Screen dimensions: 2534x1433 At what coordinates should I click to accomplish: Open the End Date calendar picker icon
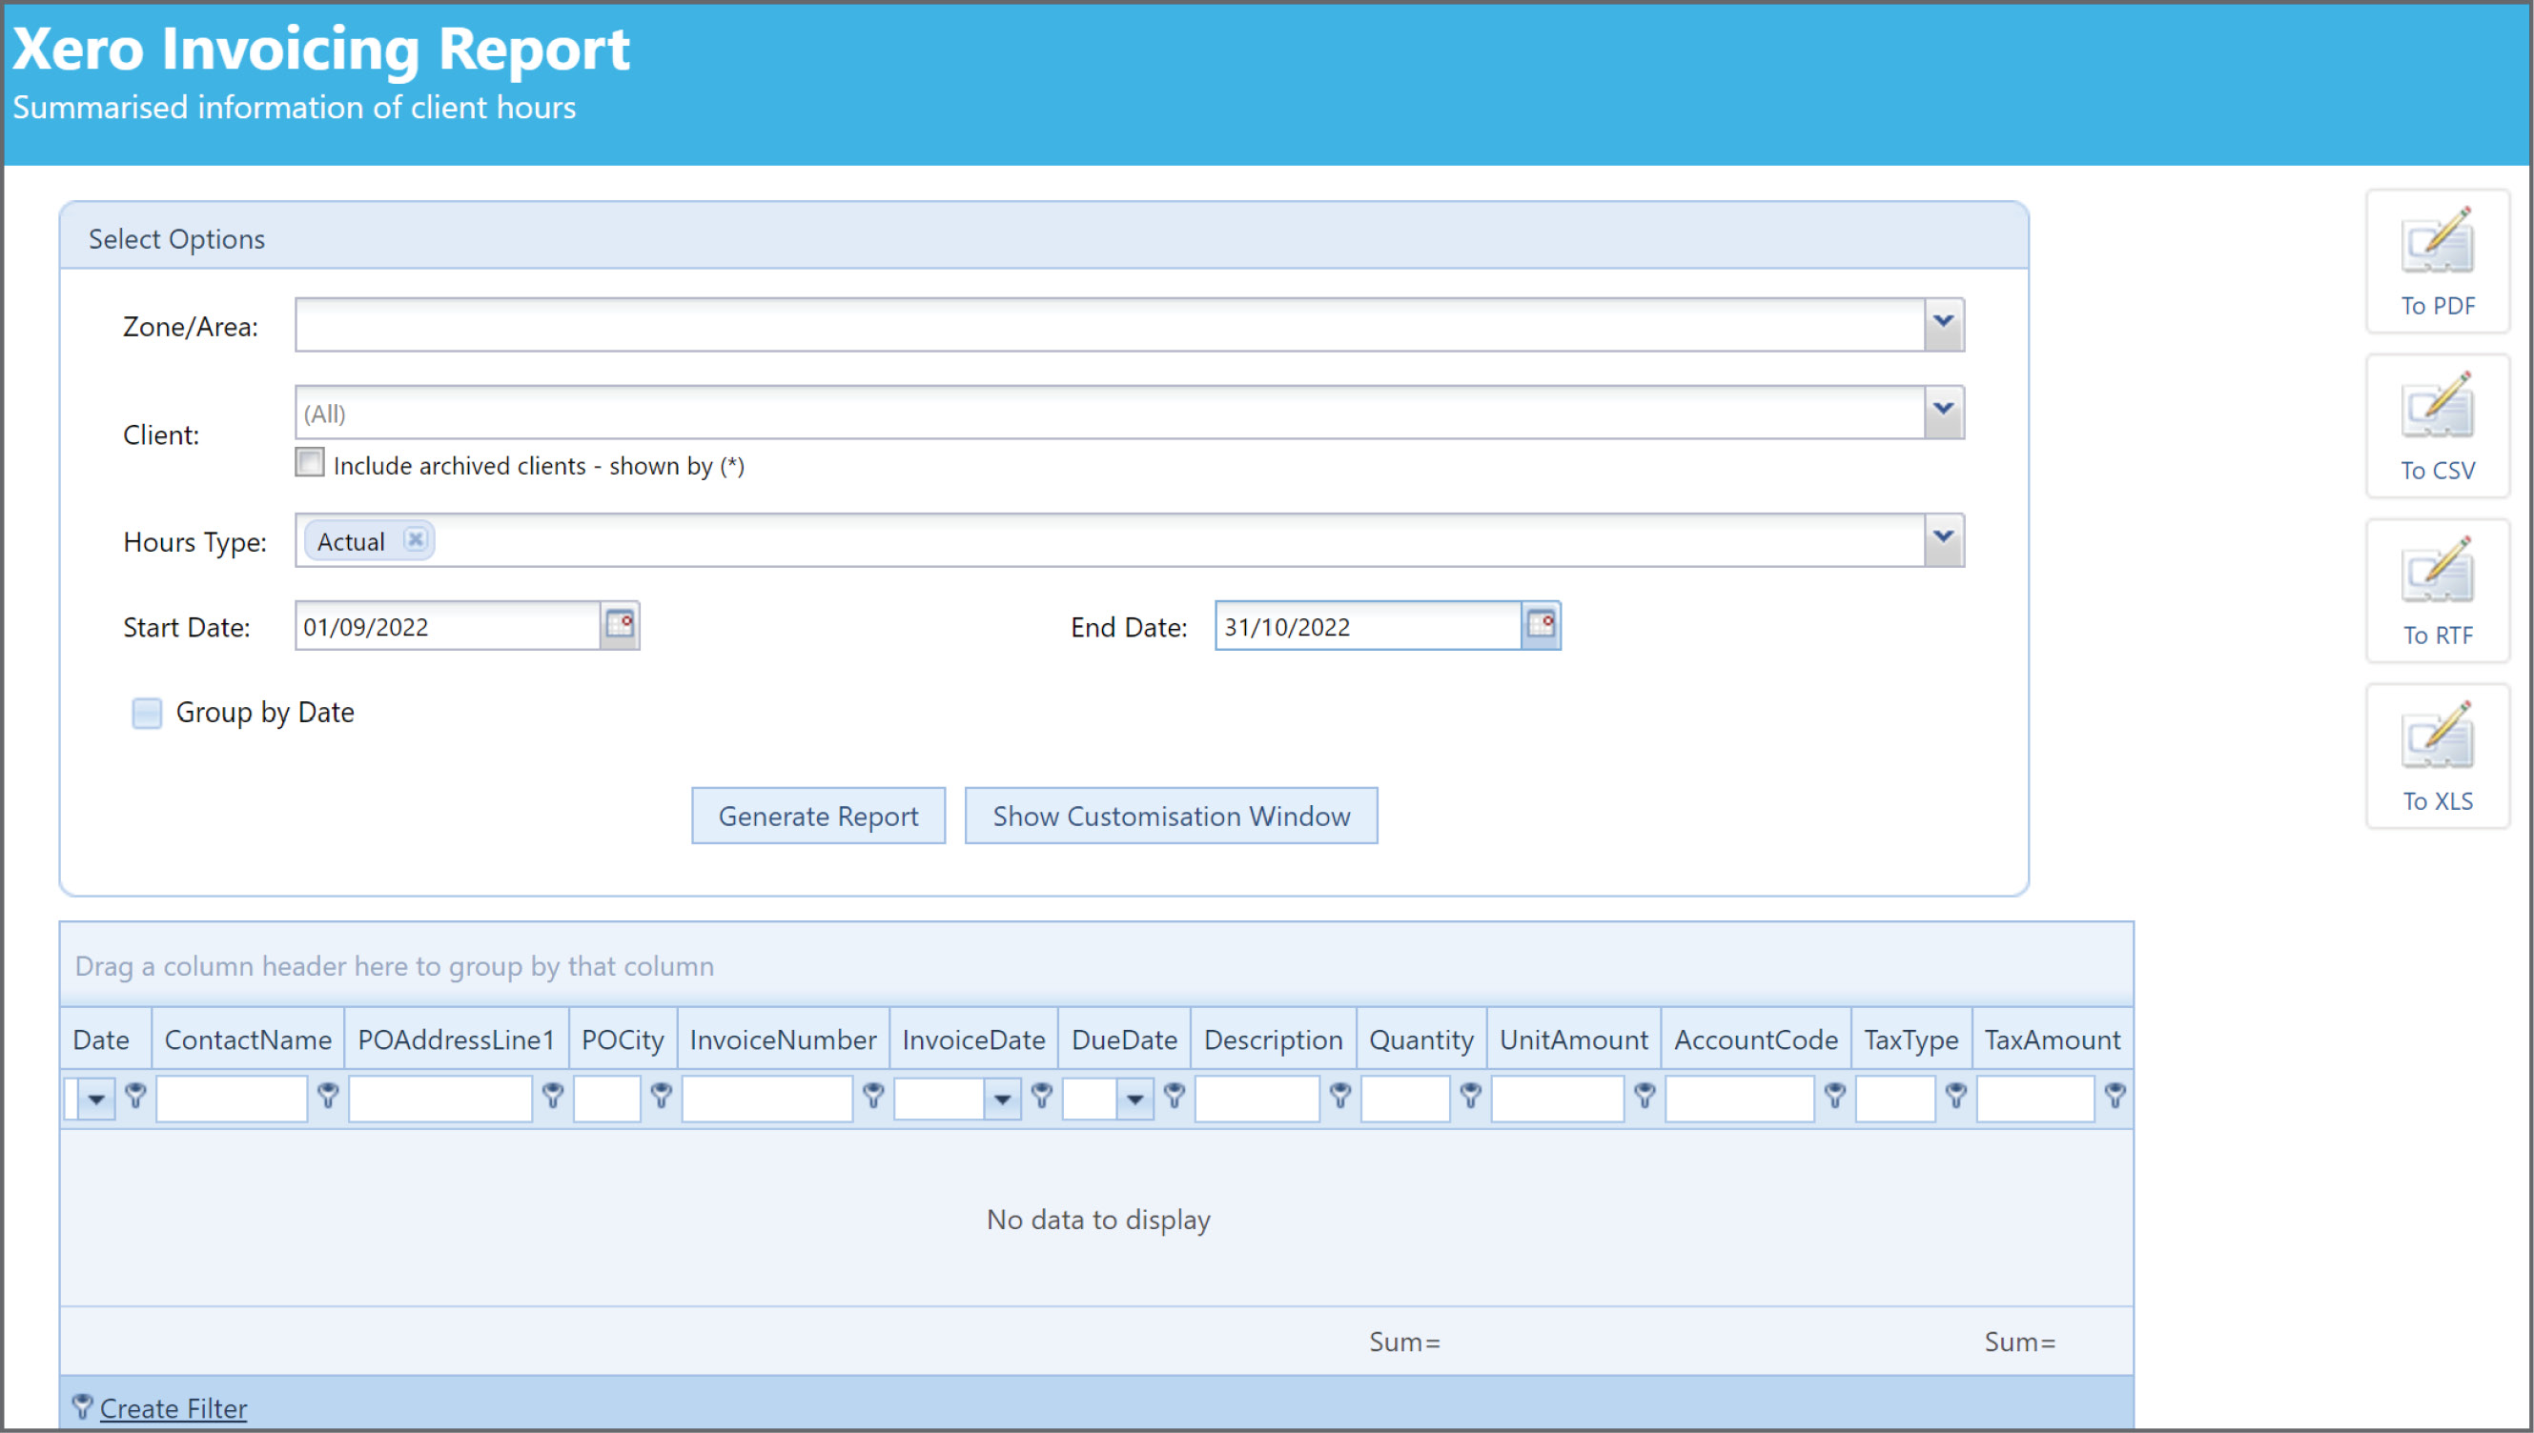[x=1541, y=625]
